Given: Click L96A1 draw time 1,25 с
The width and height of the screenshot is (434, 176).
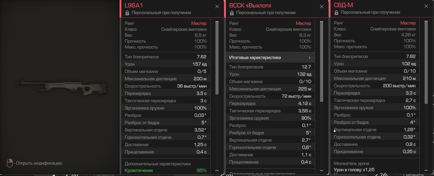Looking at the screenshot, I should click(200, 145).
